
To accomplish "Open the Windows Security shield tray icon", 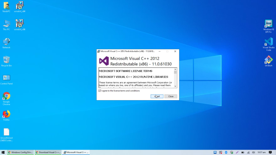I will coord(231,152).
